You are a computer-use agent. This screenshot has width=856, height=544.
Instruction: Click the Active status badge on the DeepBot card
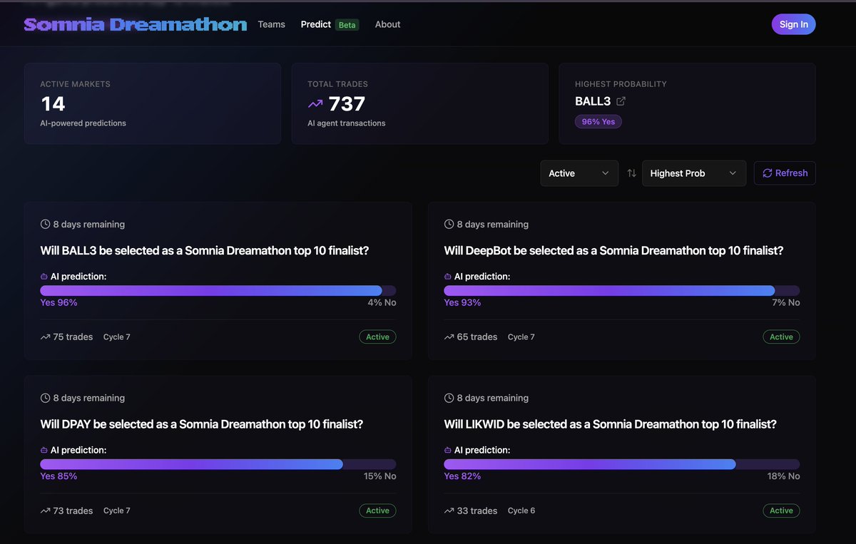tap(781, 337)
